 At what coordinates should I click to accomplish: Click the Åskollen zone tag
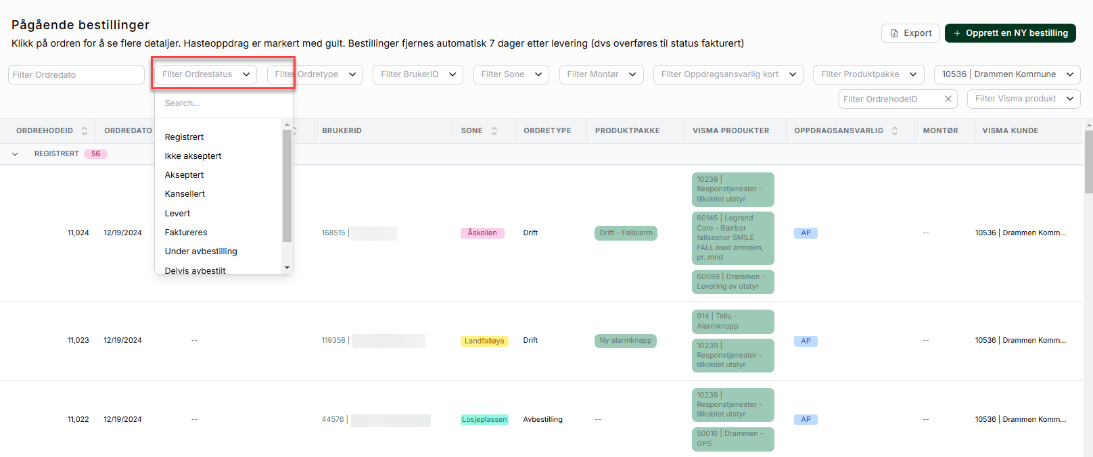tap(482, 233)
